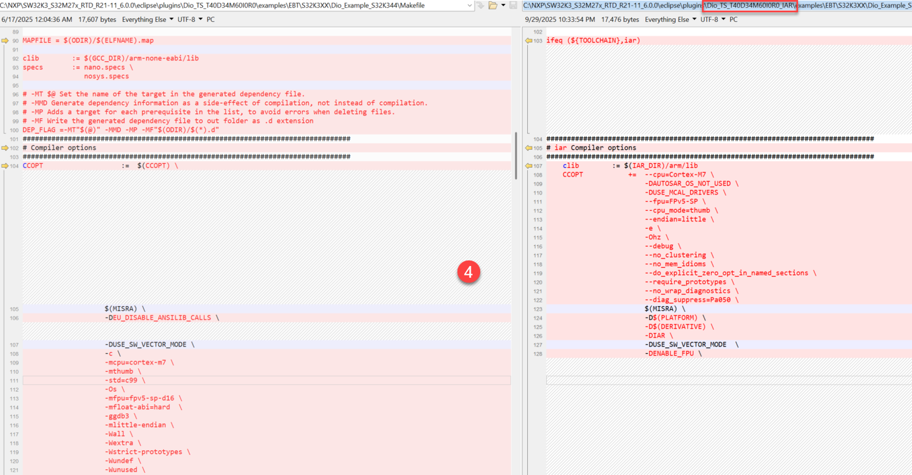Click the difference arrow at left line 102
Image resolution: width=912 pixels, height=475 pixels.
point(5,148)
